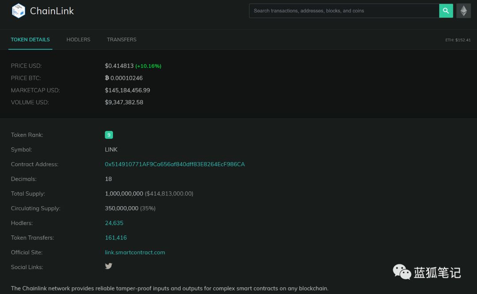This screenshot has height=294, width=477.
Task: Open the LINK contract address link
Action: coord(175,164)
